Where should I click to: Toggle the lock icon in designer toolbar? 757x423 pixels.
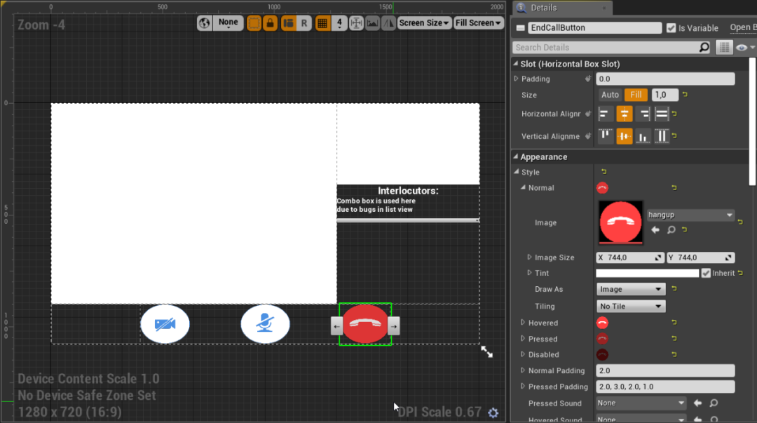[270, 22]
